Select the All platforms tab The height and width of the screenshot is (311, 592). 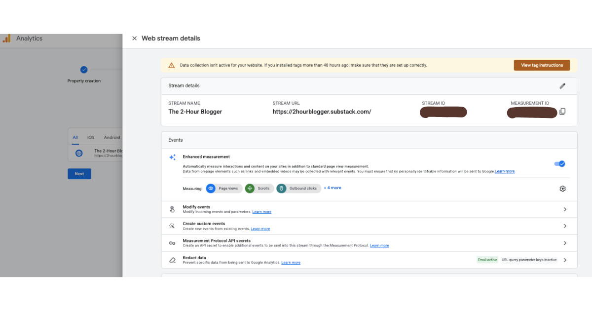[75, 137]
